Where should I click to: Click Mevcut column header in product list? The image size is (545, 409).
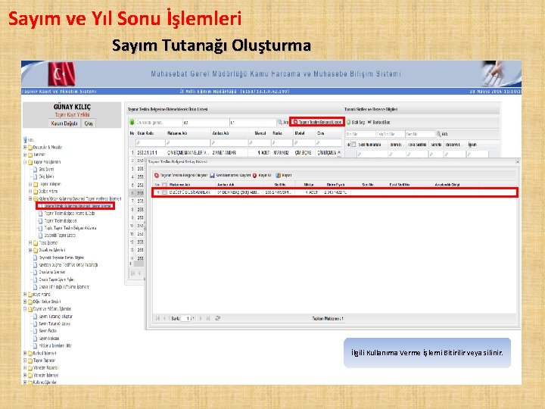260,133
